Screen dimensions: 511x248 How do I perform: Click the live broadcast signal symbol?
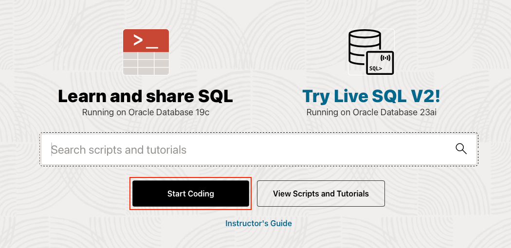click(x=384, y=57)
